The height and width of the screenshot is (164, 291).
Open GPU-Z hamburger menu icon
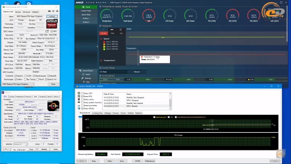(57, 11)
